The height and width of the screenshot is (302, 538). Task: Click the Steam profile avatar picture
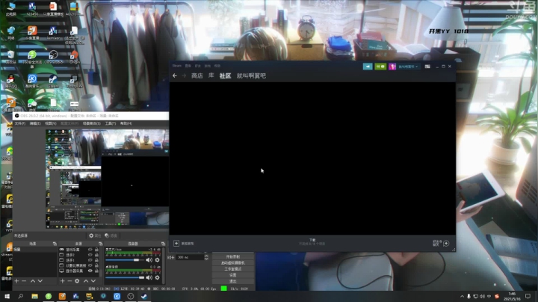[x=392, y=67]
